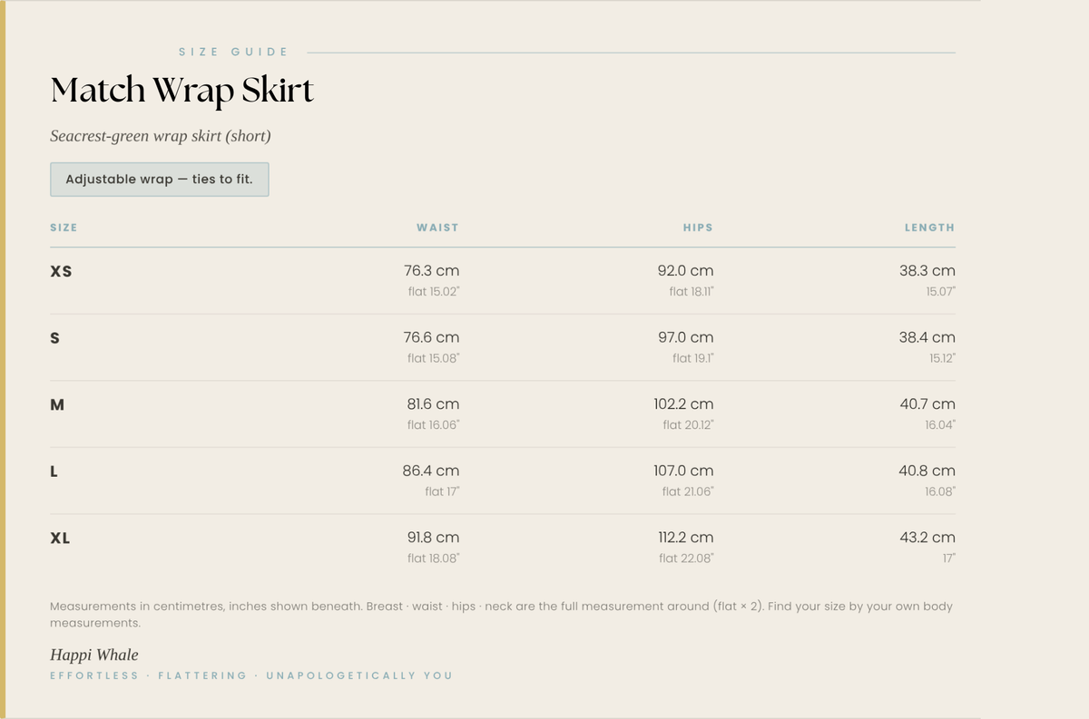1089x719 pixels.
Task: Click the 'flat 20.12"' hips note
Action: point(688,425)
